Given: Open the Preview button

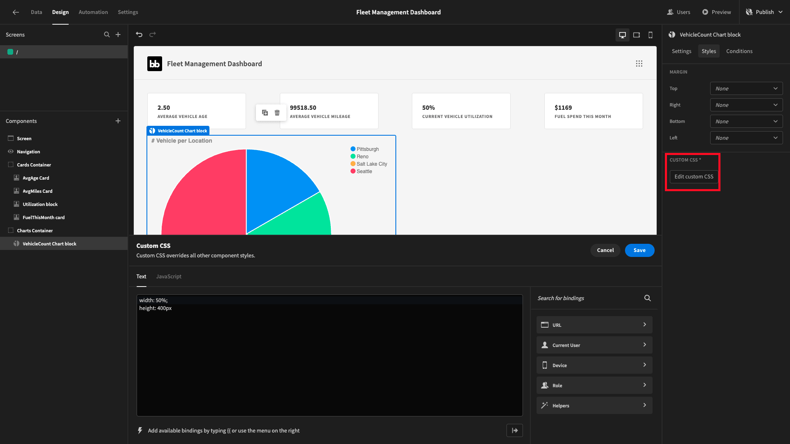Looking at the screenshot, I should [x=717, y=12].
